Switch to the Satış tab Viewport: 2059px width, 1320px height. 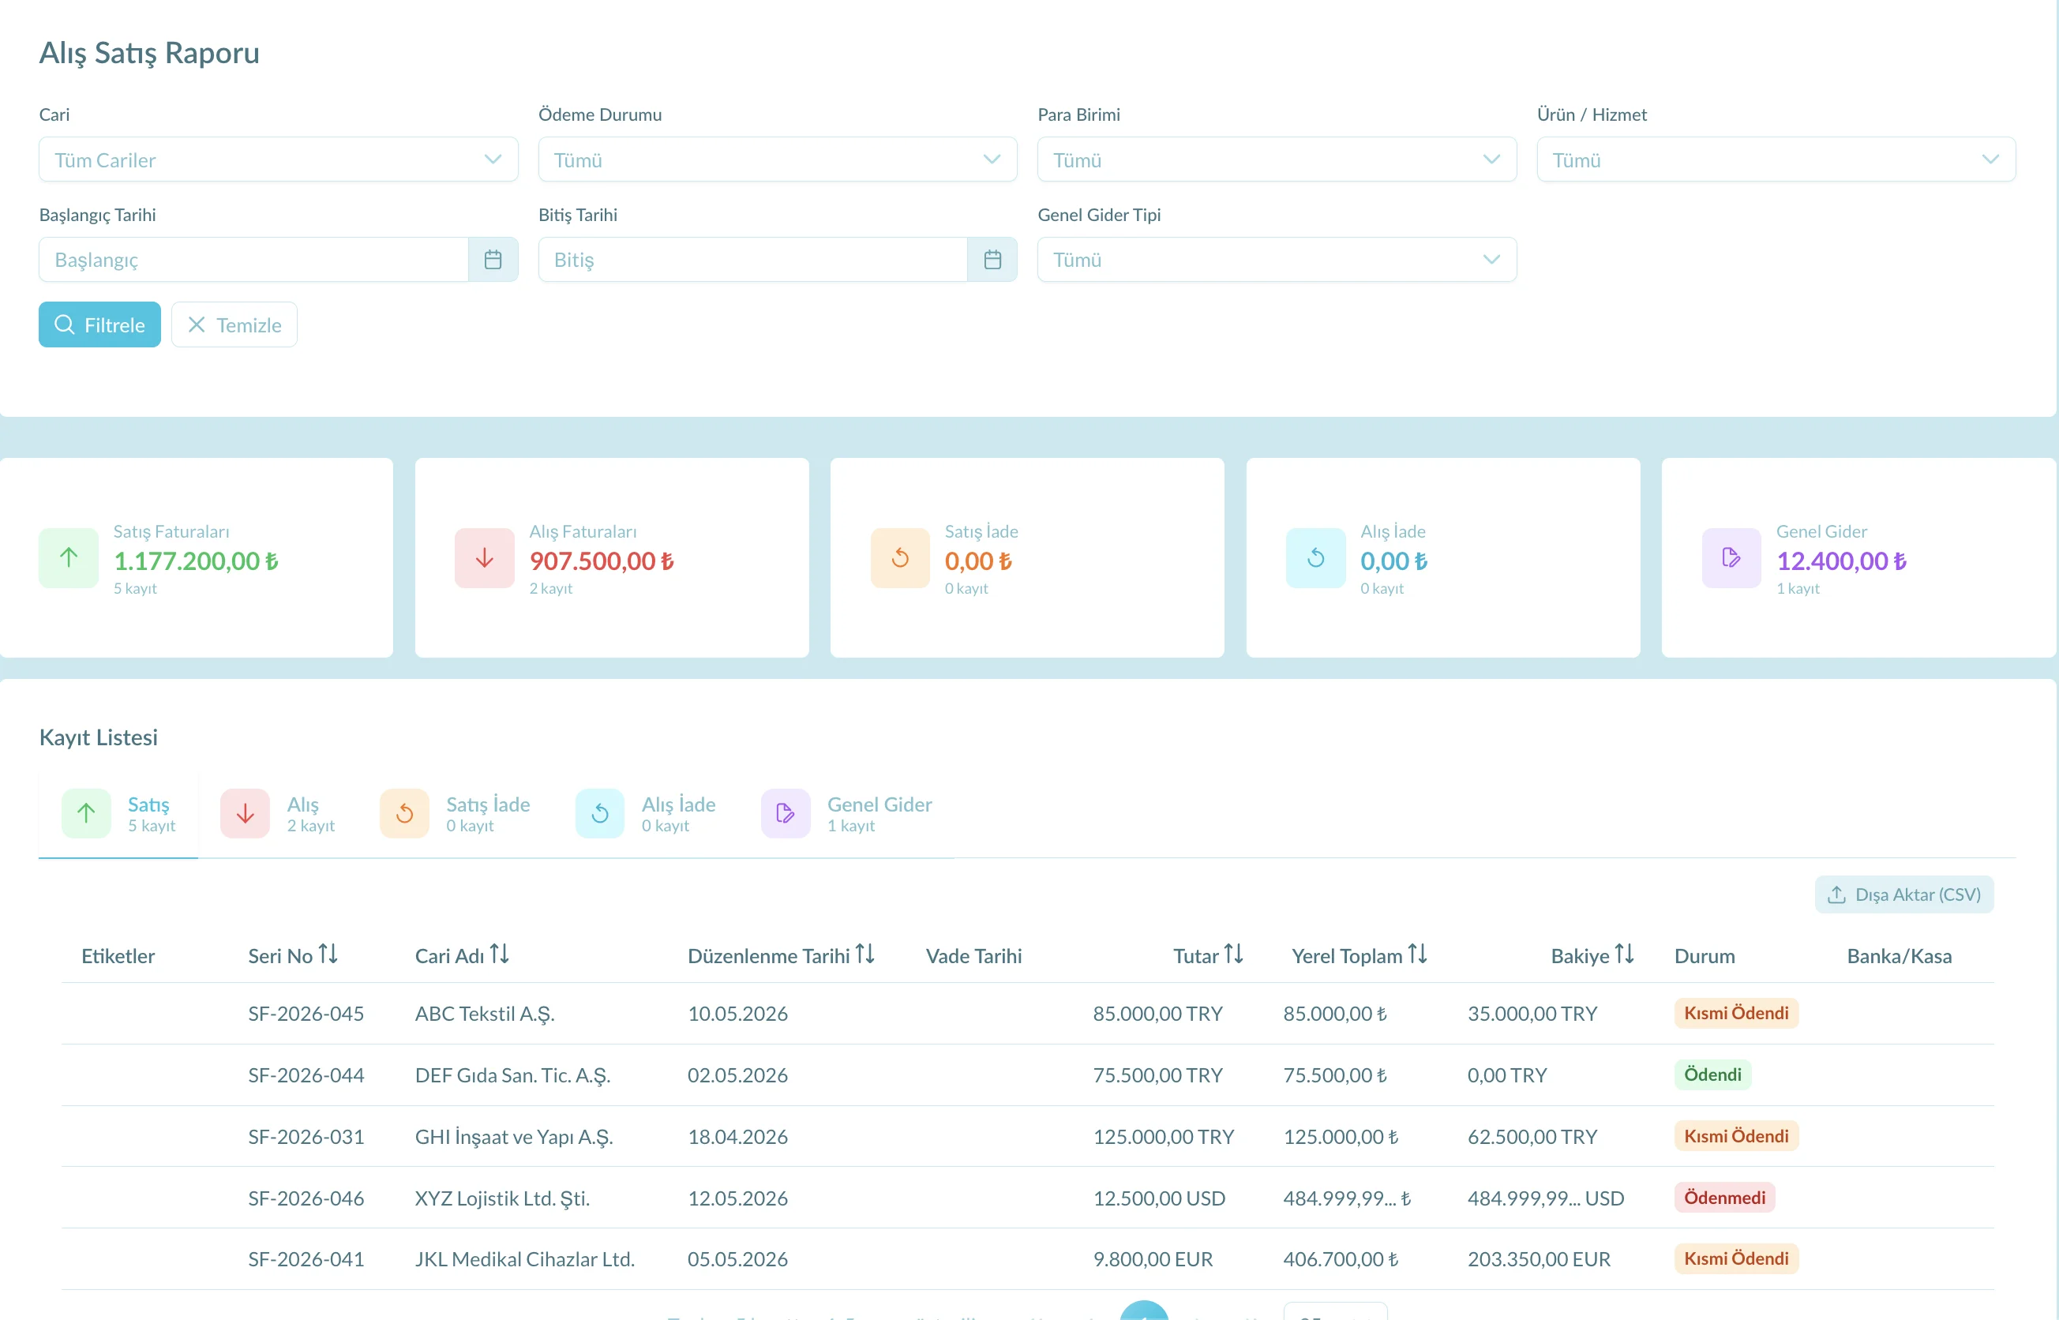tap(118, 814)
